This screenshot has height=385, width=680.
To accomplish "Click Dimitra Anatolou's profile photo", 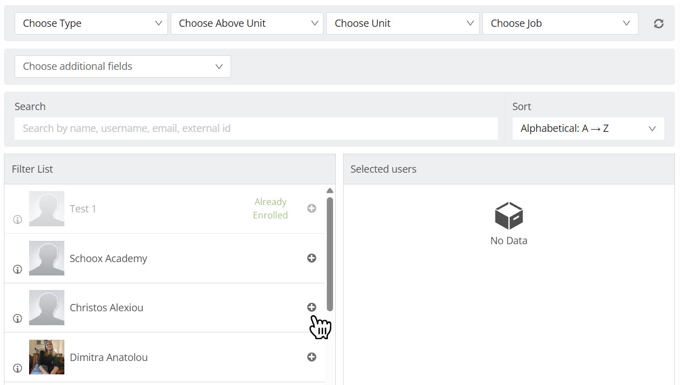I will pos(46,357).
